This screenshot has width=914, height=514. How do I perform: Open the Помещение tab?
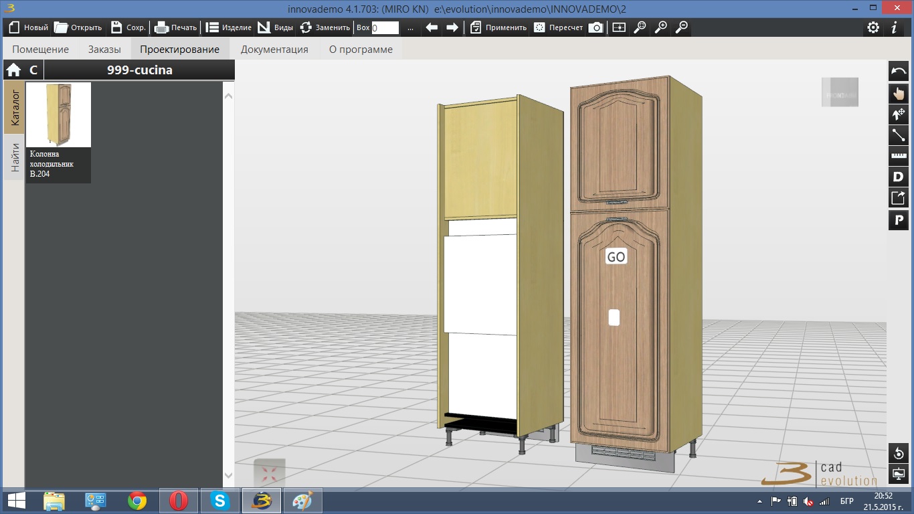(x=40, y=50)
